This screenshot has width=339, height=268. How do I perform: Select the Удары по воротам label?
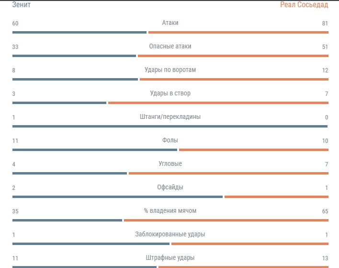tap(170, 70)
